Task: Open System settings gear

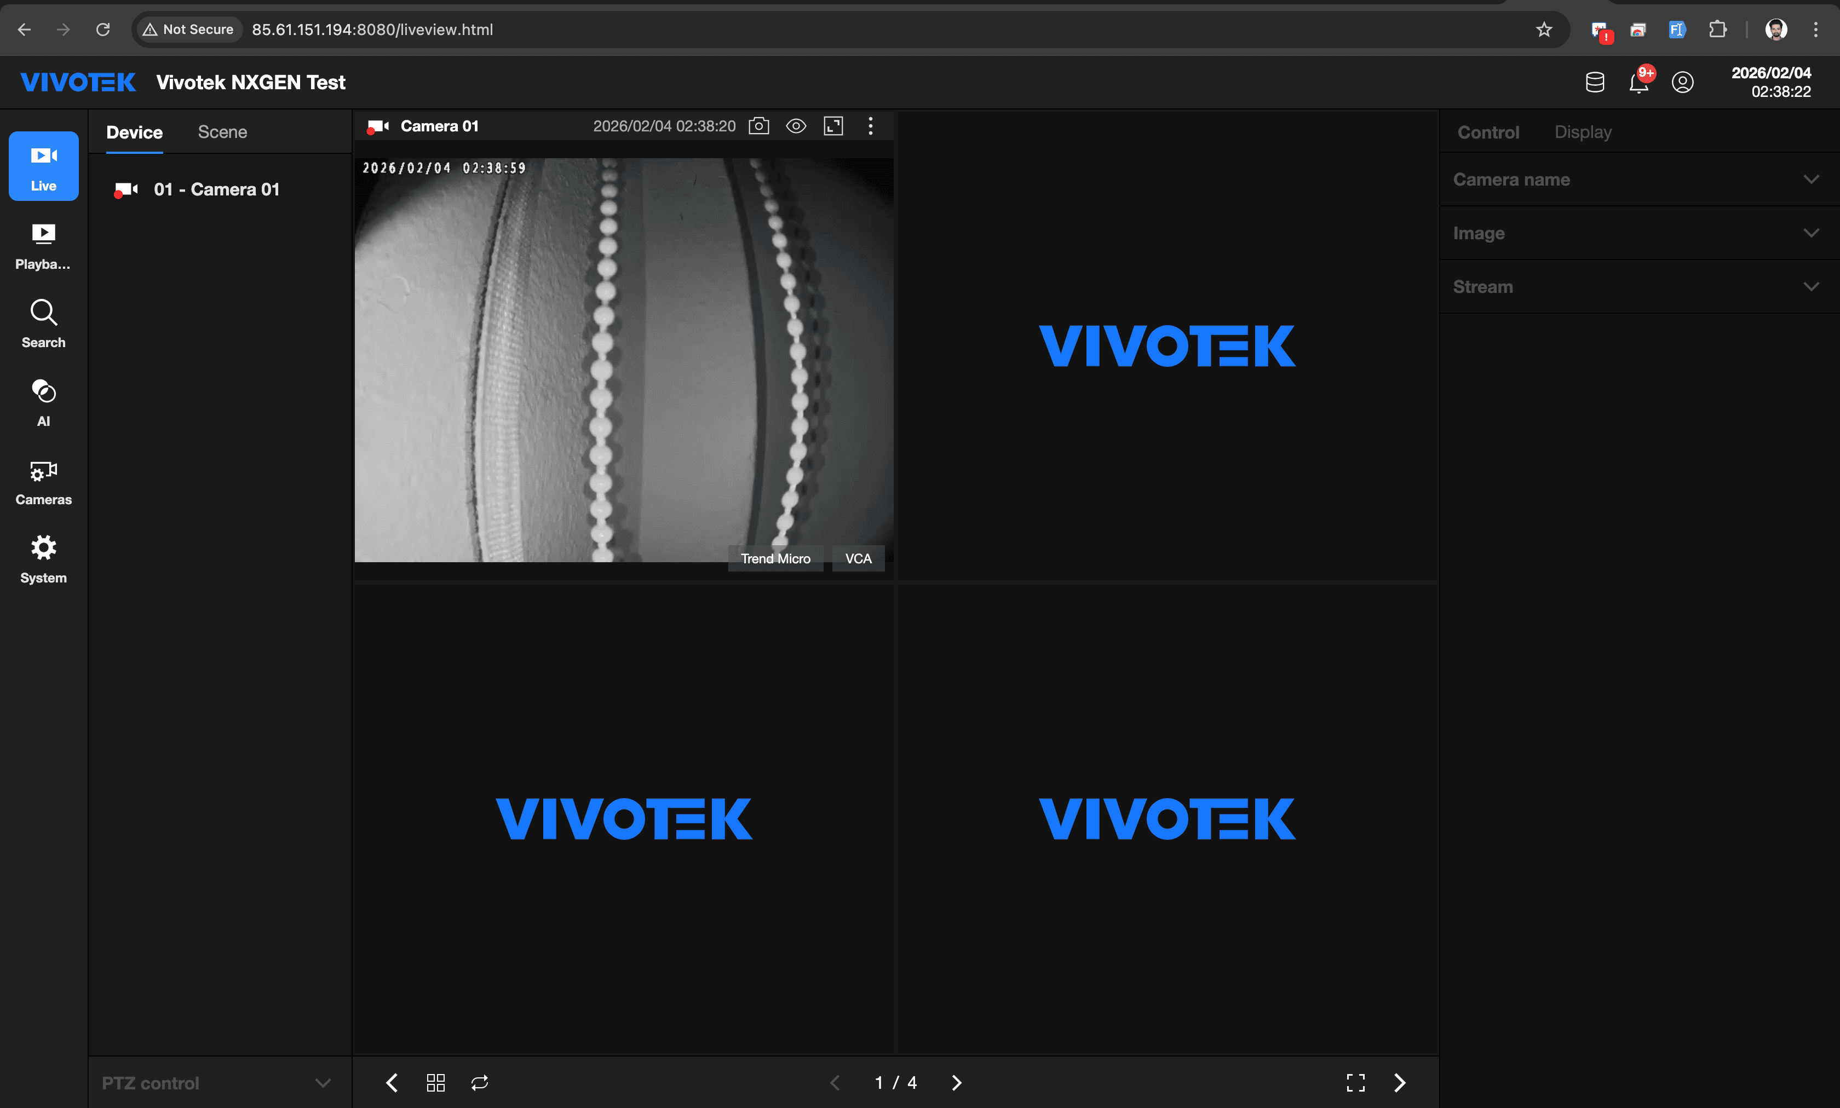Action: [43, 559]
